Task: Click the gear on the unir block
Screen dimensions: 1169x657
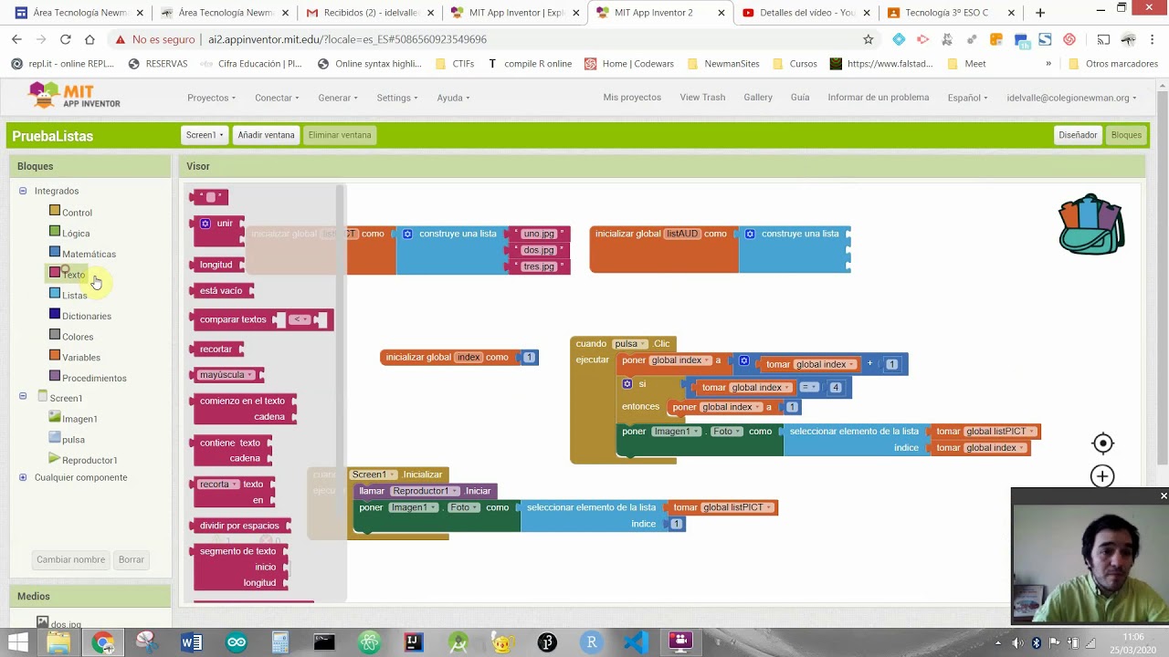Action: coord(205,224)
